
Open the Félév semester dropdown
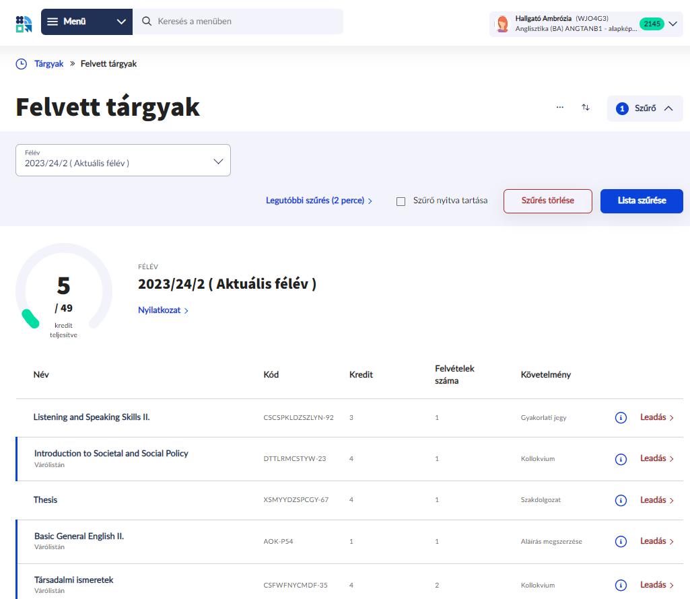(x=123, y=161)
